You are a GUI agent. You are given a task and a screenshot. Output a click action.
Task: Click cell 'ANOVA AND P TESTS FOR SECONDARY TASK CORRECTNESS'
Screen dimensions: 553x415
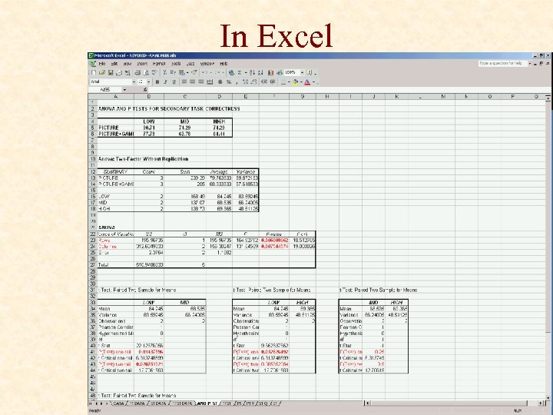pos(169,108)
